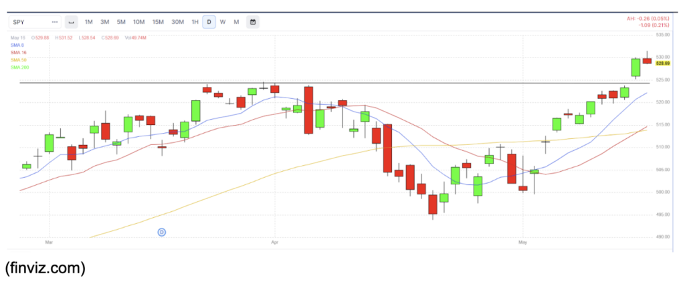
Task: Open the calendar date range icon
Action: coord(252,22)
